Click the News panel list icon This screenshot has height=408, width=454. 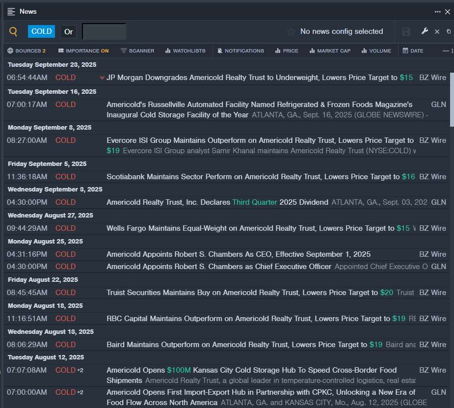[11, 12]
